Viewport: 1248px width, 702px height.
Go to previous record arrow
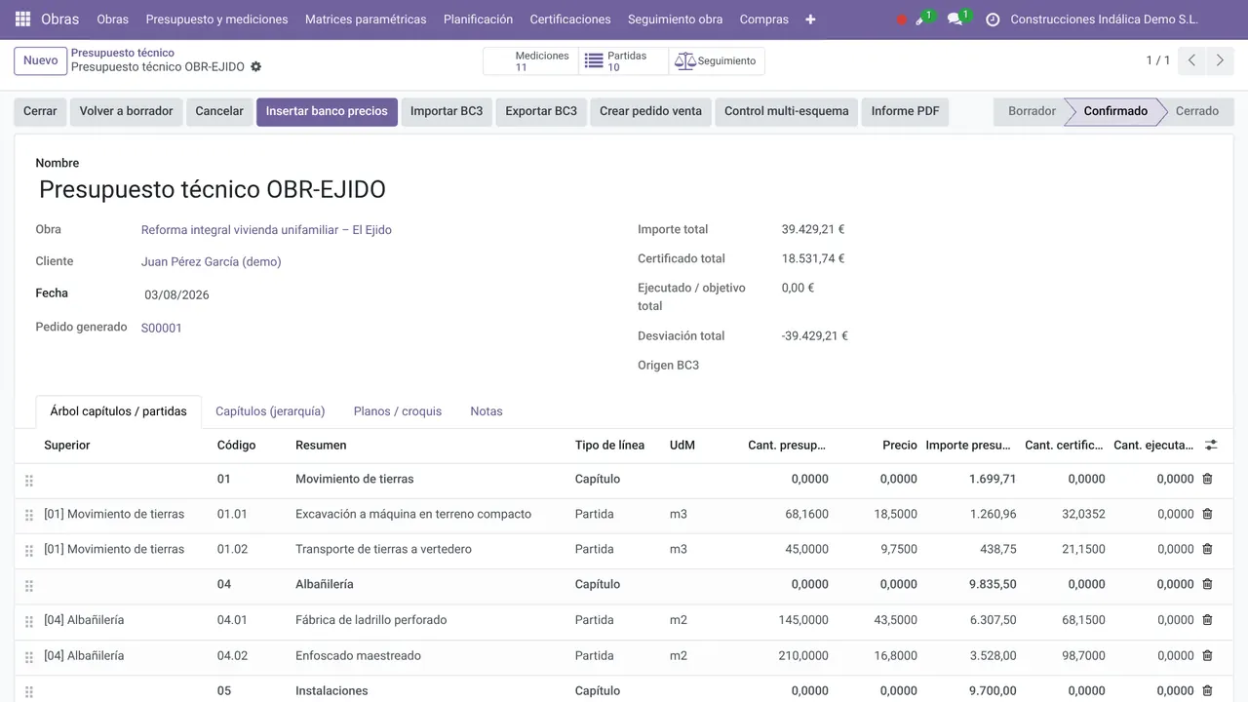point(1191,60)
